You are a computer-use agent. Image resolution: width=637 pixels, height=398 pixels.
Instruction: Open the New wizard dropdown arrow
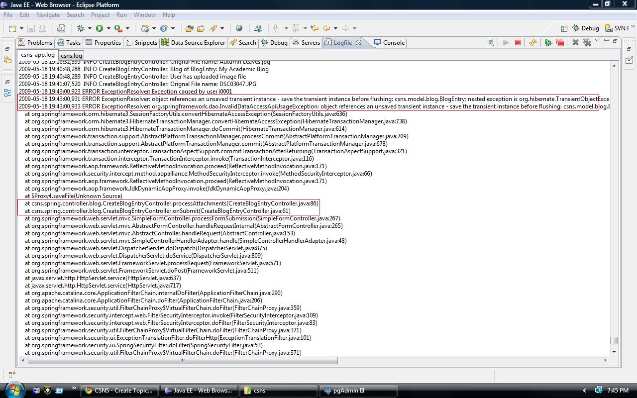(21, 28)
